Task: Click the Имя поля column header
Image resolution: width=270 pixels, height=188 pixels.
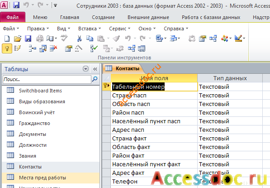Action: [154, 78]
